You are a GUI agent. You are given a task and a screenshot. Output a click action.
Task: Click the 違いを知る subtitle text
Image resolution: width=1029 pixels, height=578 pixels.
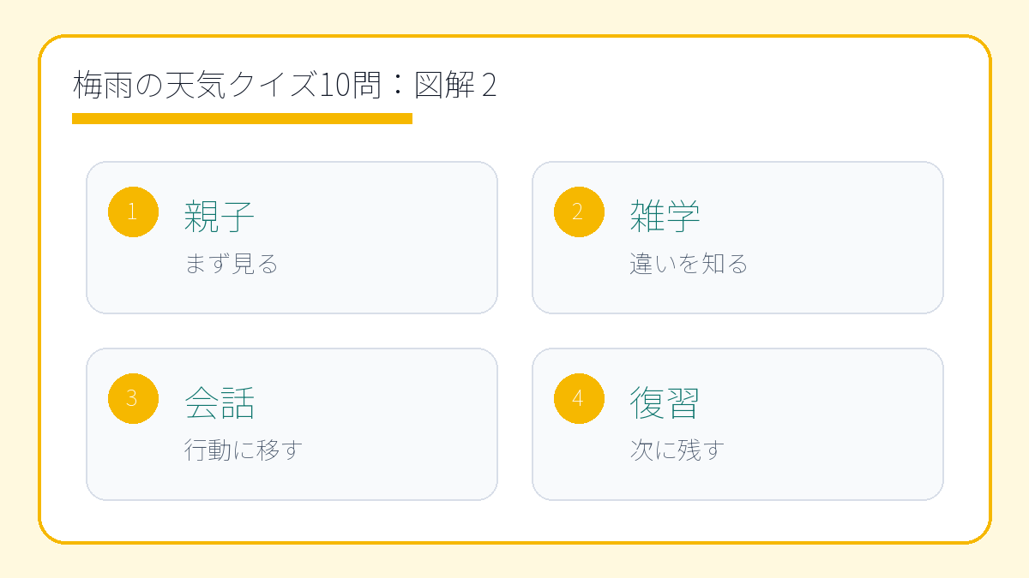coord(689,264)
